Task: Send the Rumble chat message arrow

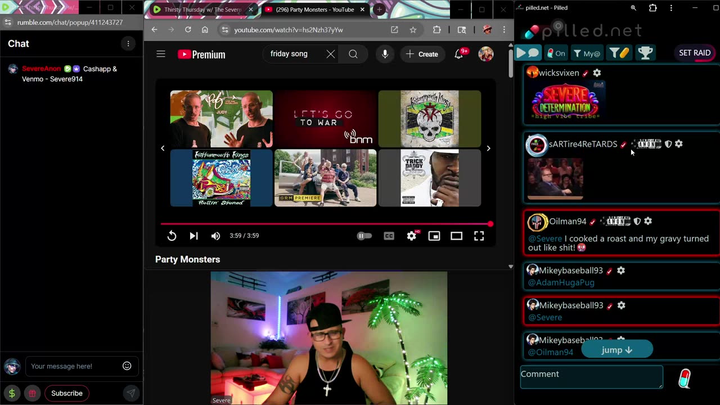Action: click(130, 393)
